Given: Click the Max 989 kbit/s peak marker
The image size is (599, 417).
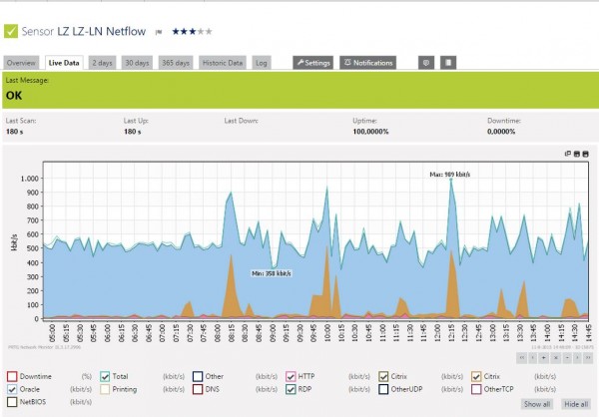Looking at the screenshot, I should point(452,180).
